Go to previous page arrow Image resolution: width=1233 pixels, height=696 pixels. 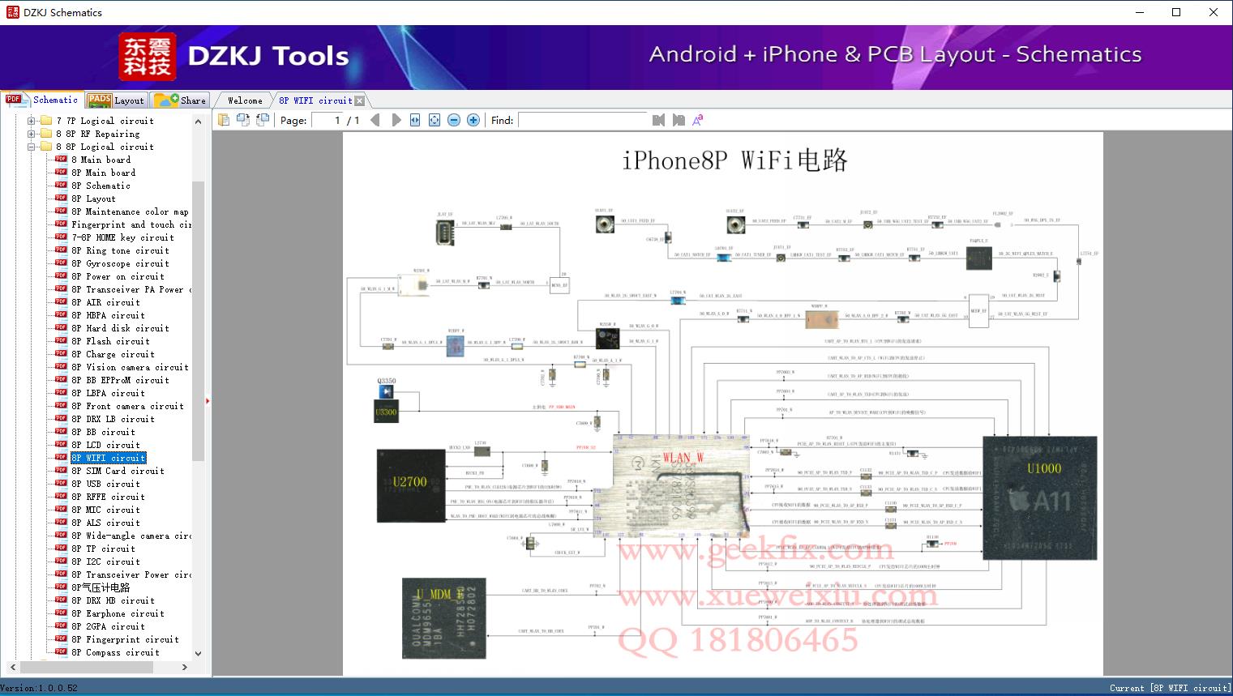coord(375,120)
